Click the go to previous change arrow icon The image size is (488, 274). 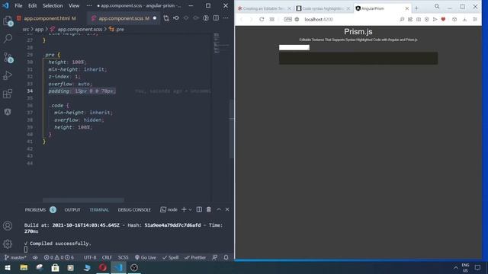[x=176, y=18]
